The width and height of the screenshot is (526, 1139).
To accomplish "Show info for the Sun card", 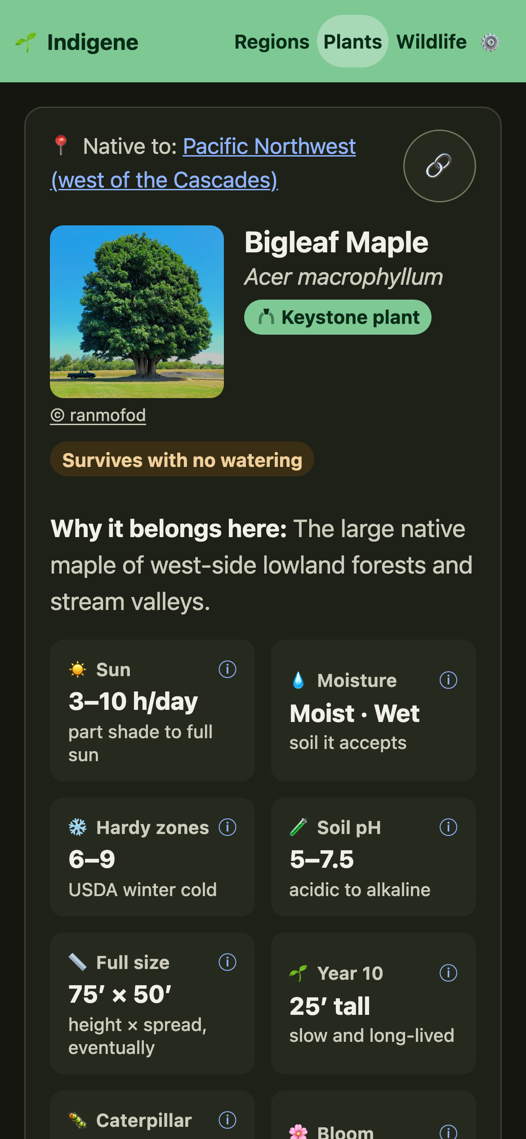I will tap(227, 669).
